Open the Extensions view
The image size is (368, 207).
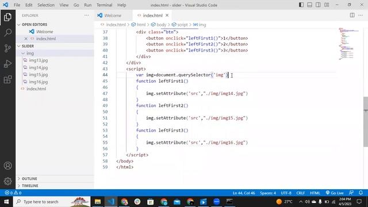click(7, 79)
